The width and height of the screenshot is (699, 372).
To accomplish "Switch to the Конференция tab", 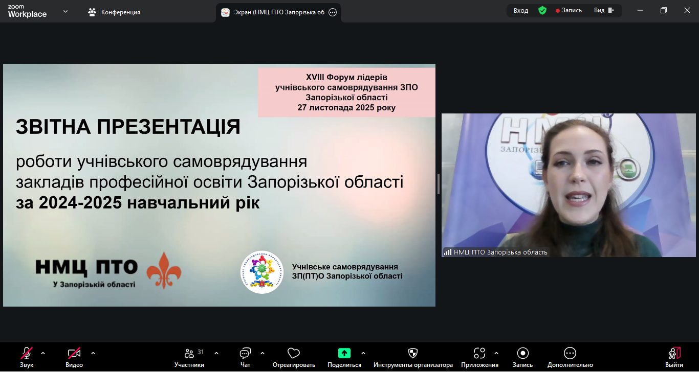I will click(114, 12).
